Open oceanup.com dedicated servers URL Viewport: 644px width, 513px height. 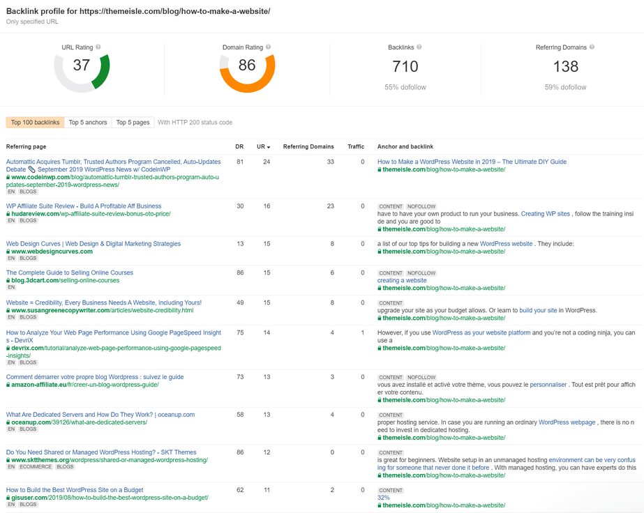click(80, 422)
